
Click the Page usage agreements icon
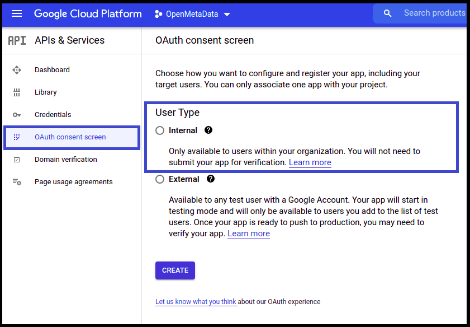[17, 182]
